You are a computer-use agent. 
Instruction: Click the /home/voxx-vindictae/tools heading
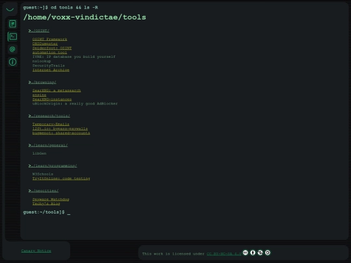click(x=84, y=18)
